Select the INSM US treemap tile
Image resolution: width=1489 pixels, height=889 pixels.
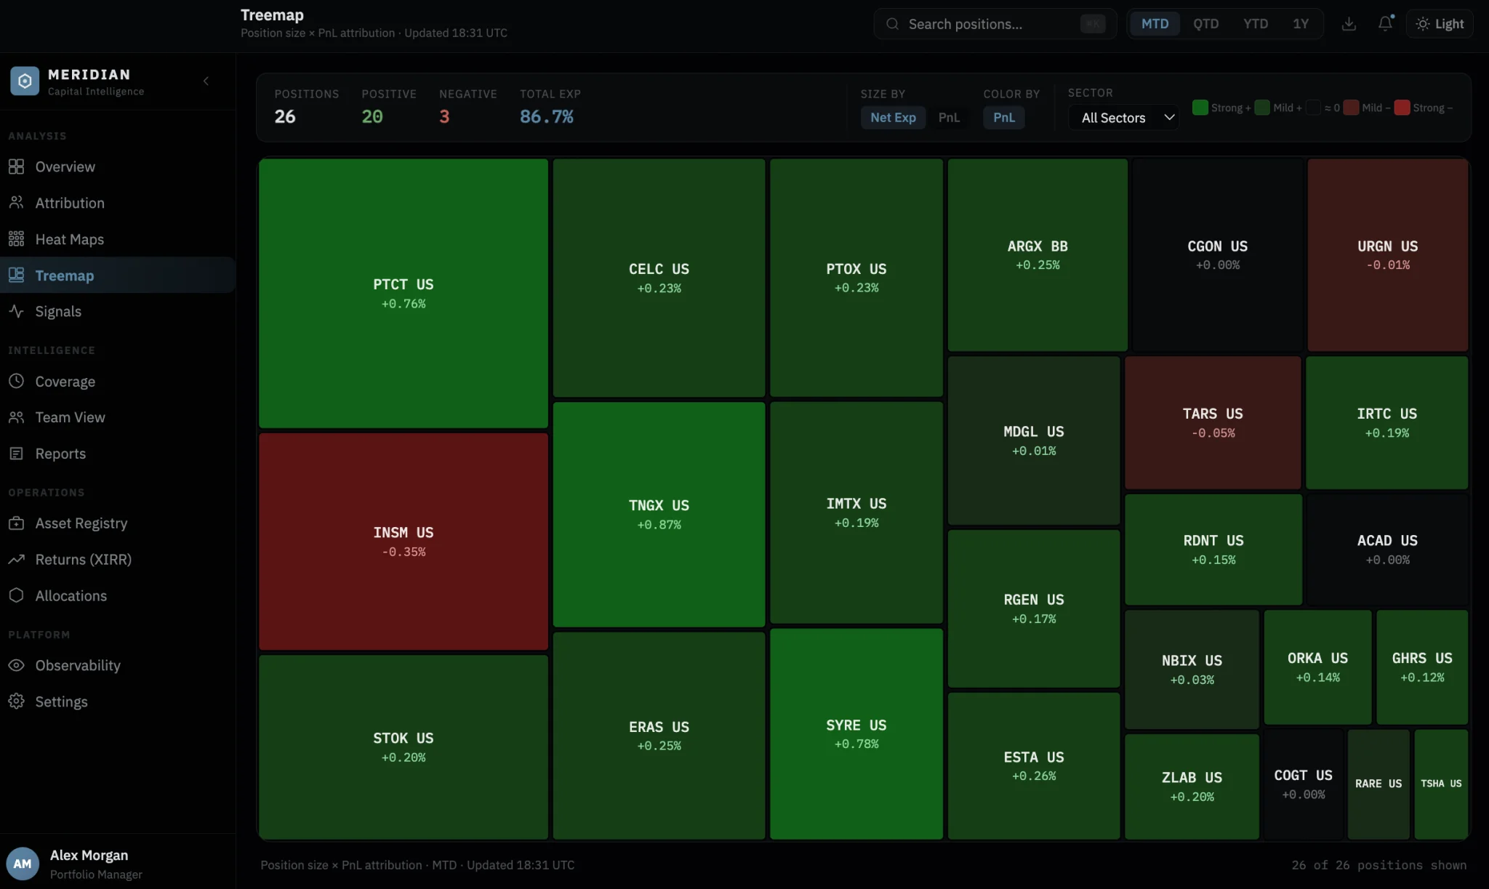[404, 542]
